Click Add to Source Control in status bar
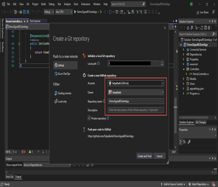This screenshot has height=187, width=218. [x=173, y=184]
